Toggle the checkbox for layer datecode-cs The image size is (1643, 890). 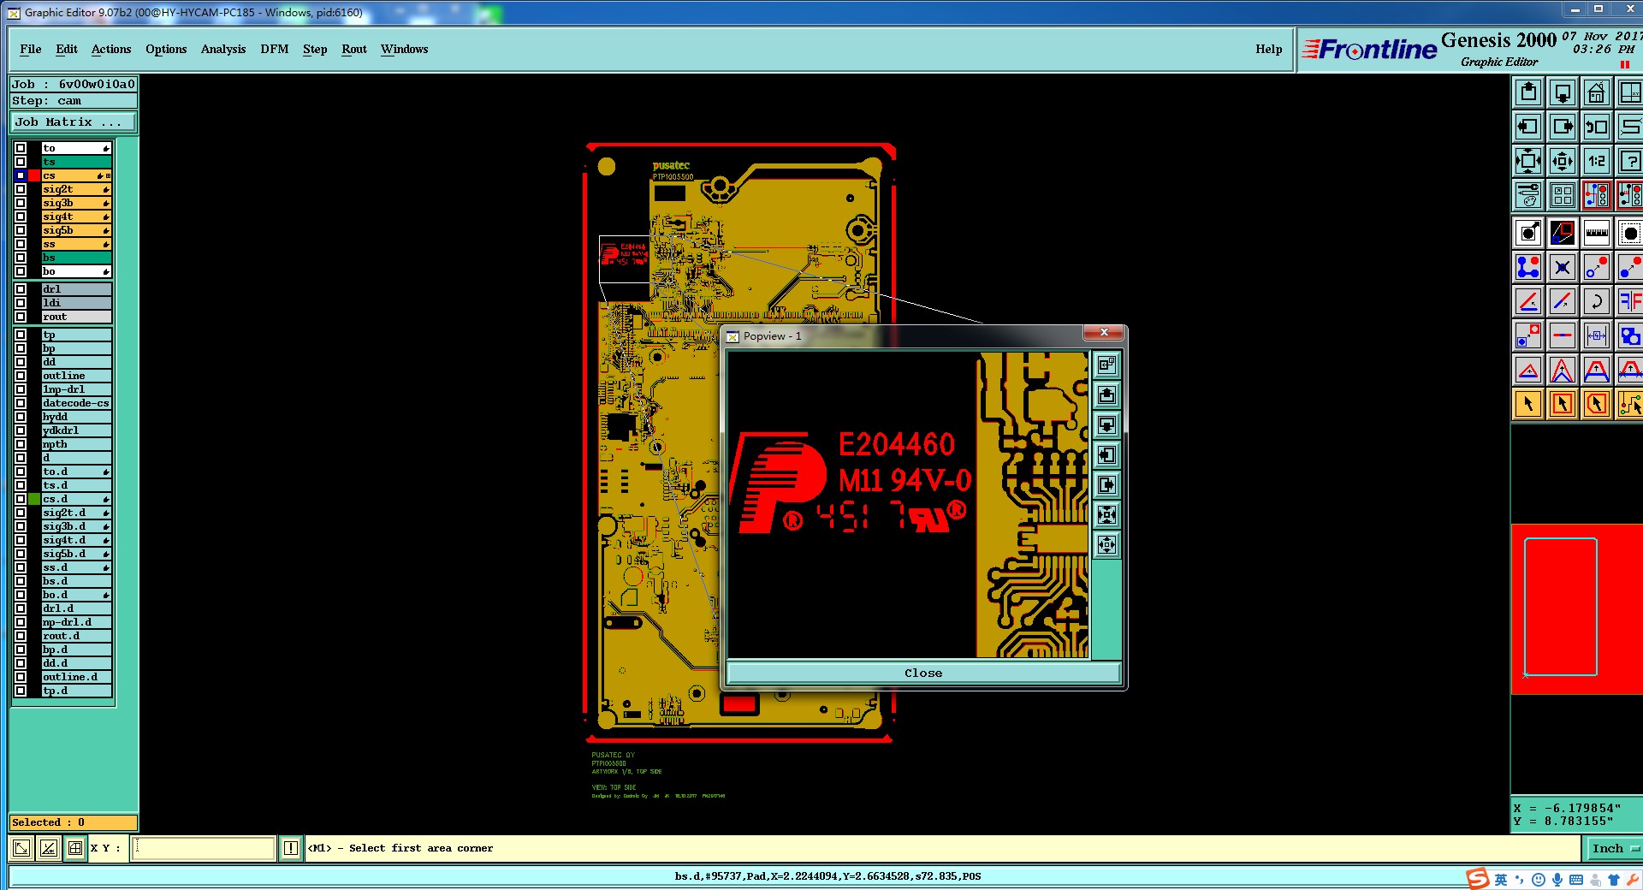click(x=21, y=403)
